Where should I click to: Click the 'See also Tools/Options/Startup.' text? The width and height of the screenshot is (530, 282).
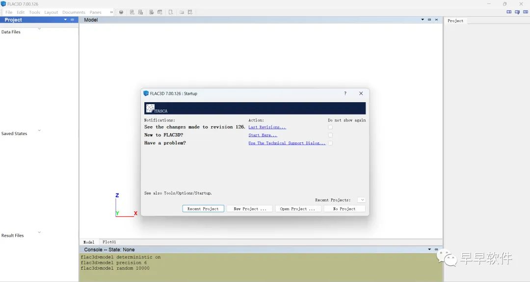point(178,193)
